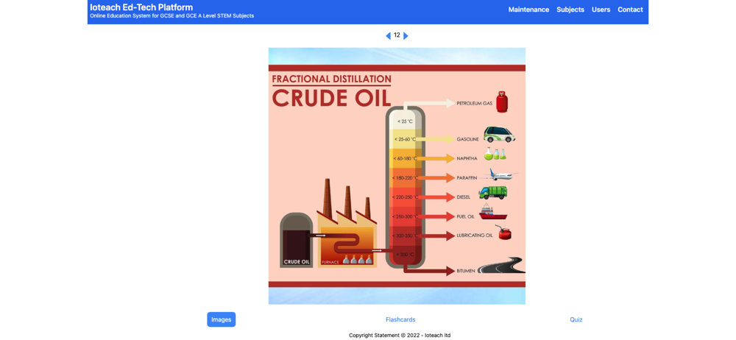Viewport: 736px width, 340px height.
Task: Click the DIESEL label
Action: coord(464,197)
